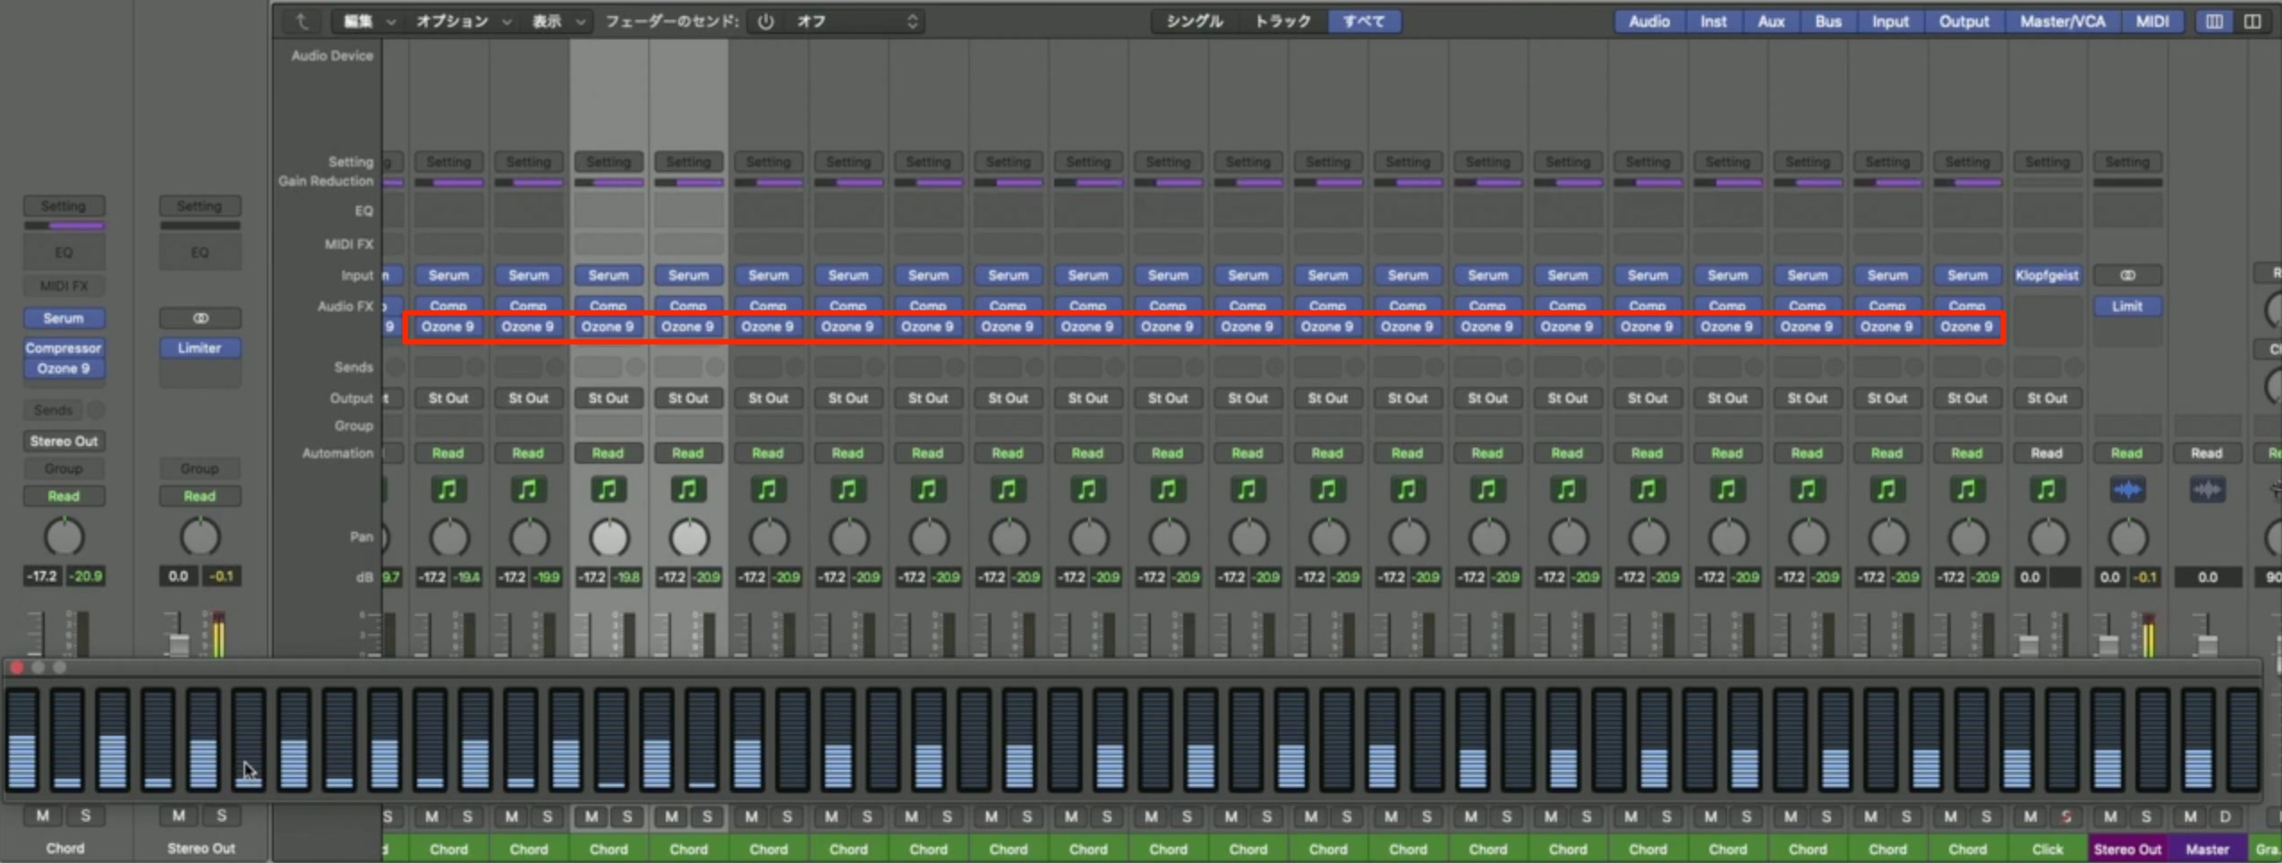Click the -19.4 peak level readout

click(465, 577)
